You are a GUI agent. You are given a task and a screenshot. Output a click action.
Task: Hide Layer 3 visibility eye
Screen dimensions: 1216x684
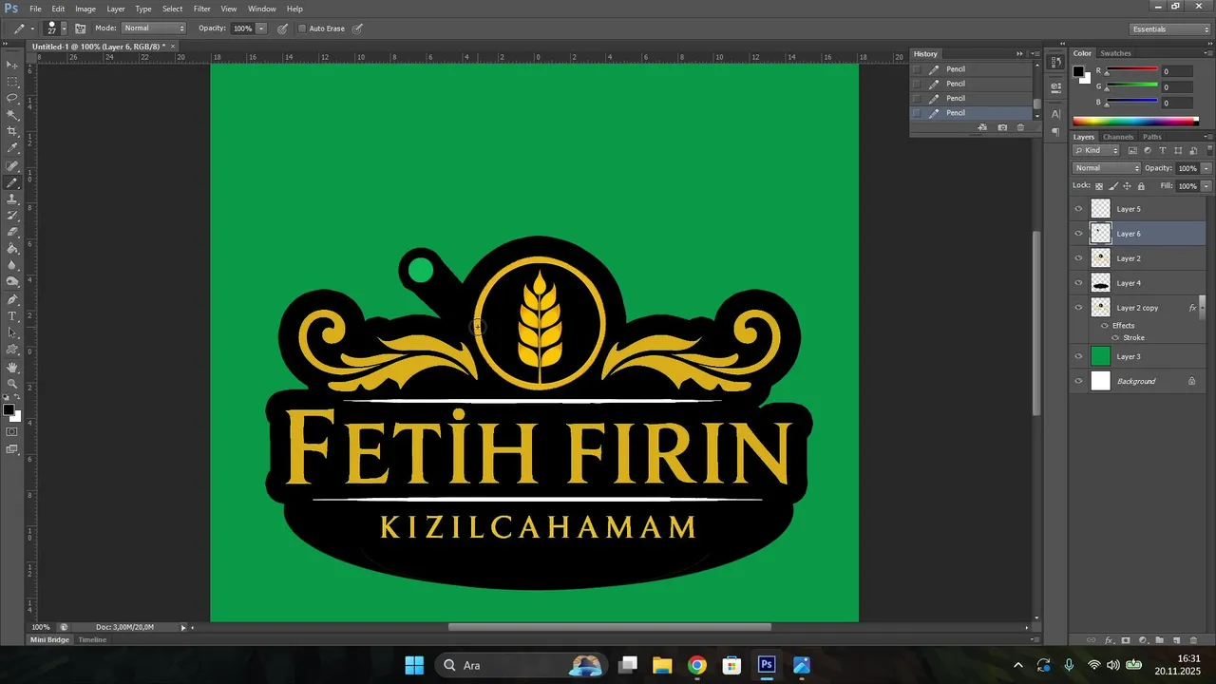coord(1078,356)
